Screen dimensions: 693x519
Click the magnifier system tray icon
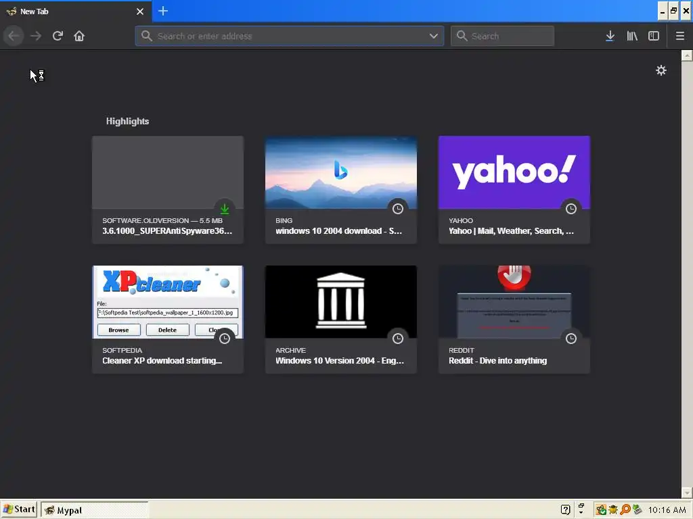coord(625,510)
